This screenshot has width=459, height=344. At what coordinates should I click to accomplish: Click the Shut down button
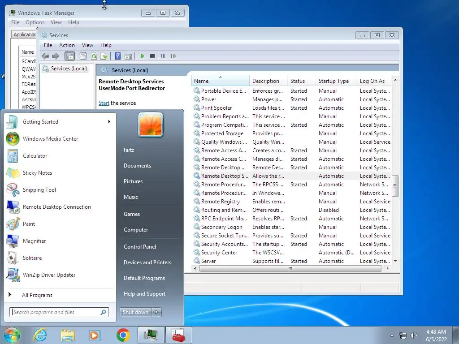(135, 312)
